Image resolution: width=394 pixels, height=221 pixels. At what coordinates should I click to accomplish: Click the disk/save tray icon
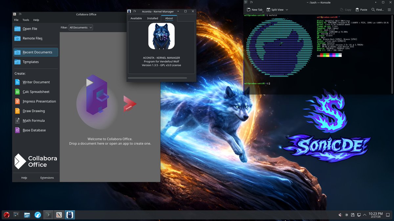tap(352, 215)
